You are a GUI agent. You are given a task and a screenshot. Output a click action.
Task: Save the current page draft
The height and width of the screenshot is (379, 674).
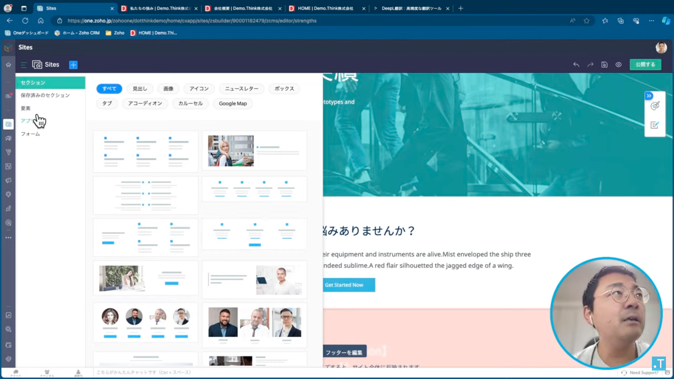click(x=604, y=65)
